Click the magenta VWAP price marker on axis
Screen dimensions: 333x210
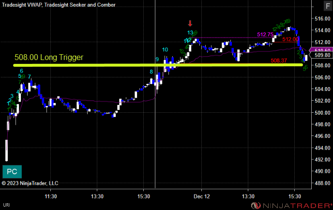[x=321, y=50]
